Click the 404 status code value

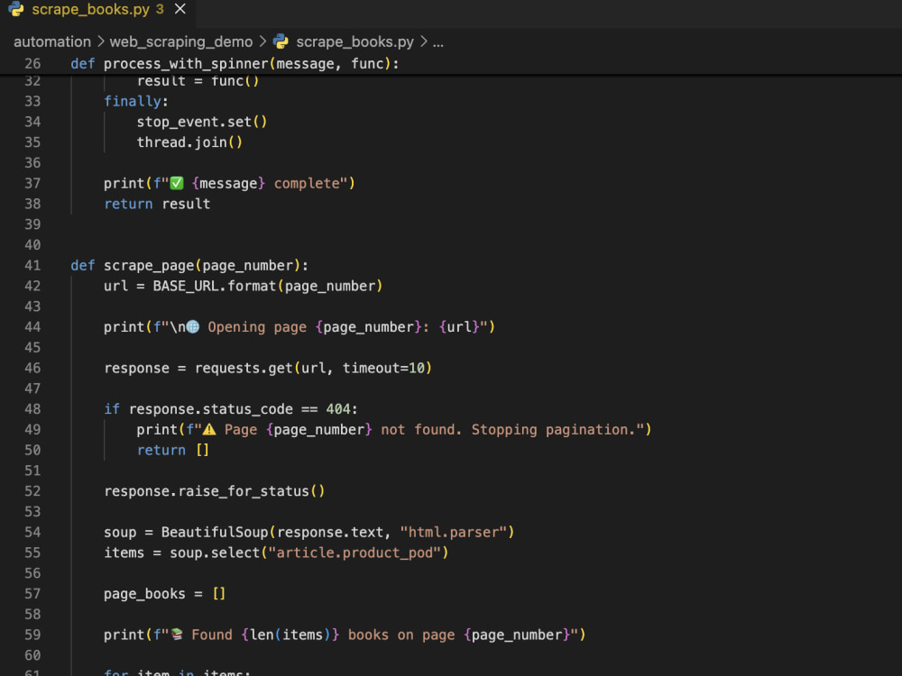point(338,409)
